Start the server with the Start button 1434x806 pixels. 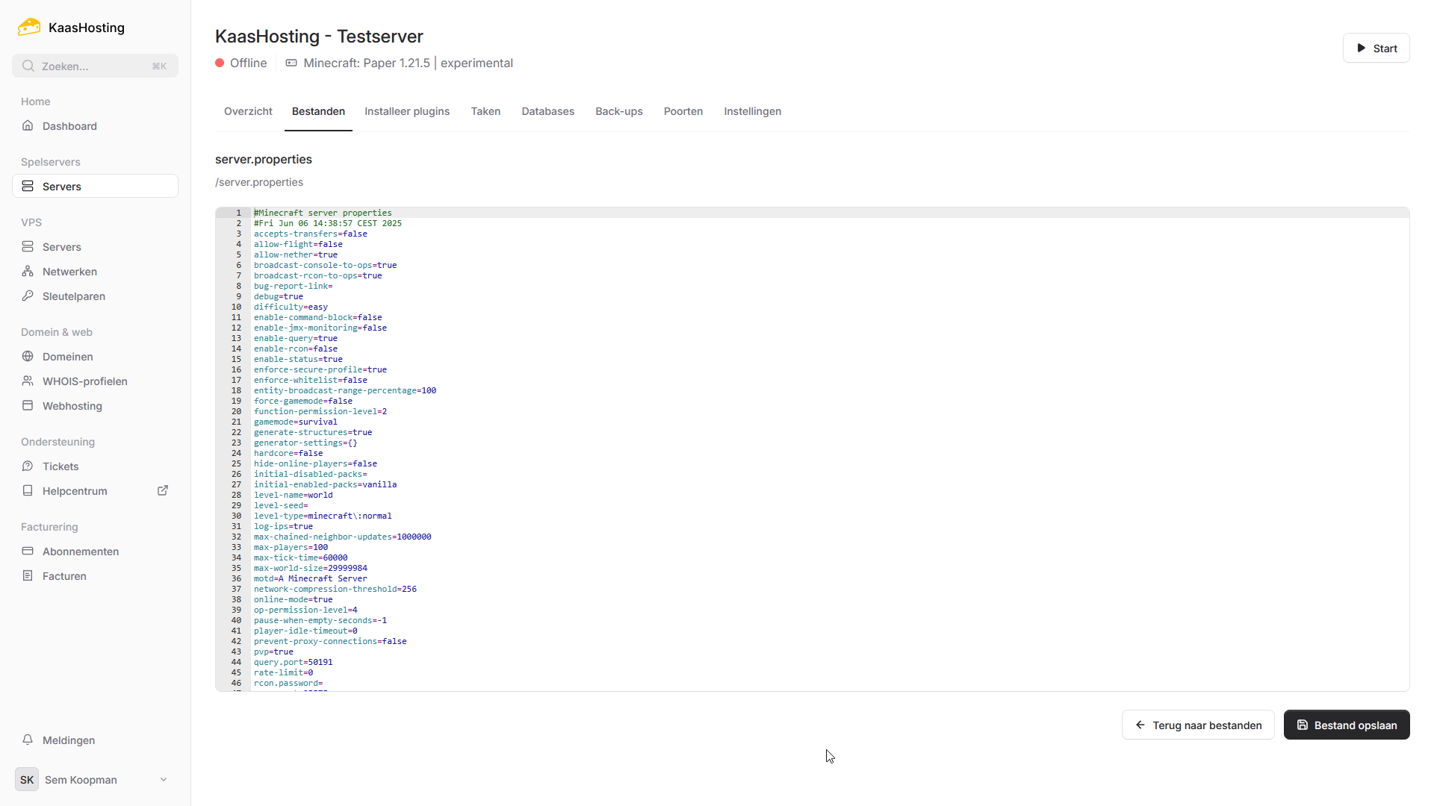coord(1376,49)
